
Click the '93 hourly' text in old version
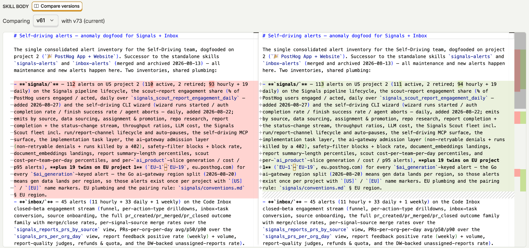point(222,84)
